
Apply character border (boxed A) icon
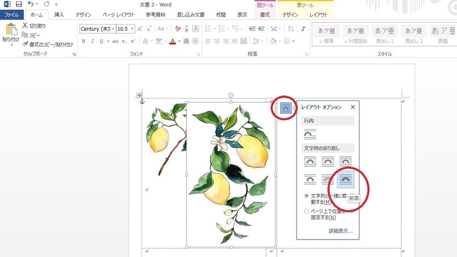tap(195, 29)
